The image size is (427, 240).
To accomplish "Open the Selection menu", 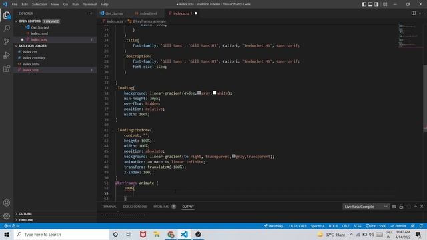I will pyautogui.click(x=39, y=4).
